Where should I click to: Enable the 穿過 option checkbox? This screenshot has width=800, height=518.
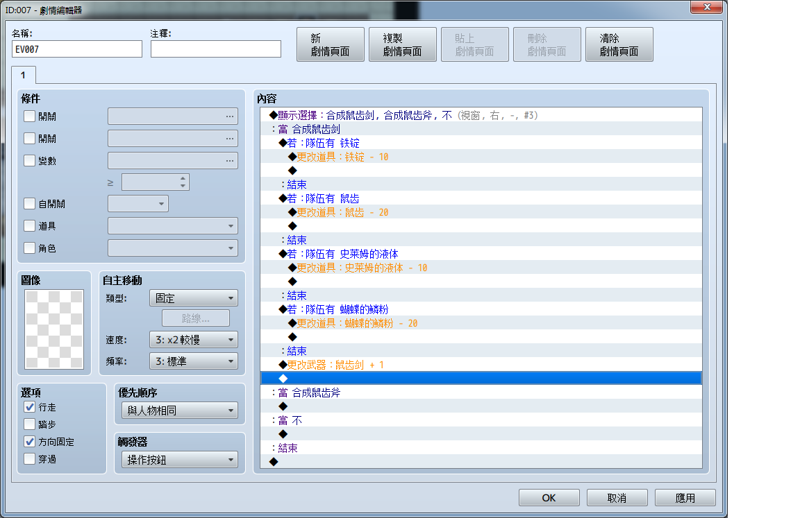pyautogui.click(x=30, y=459)
